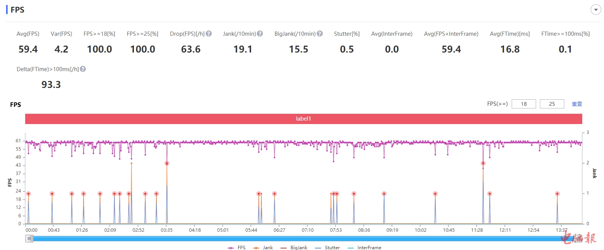The width and height of the screenshot is (604, 250).
Task: Click help icon beside Drop(FPS)[/h]
Action: pos(209,33)
